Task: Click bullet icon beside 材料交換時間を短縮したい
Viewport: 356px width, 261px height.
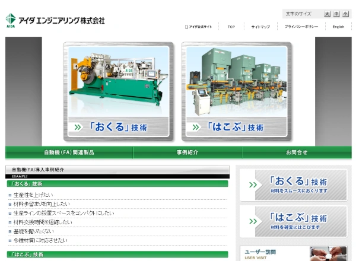Action: click(10, 222)
